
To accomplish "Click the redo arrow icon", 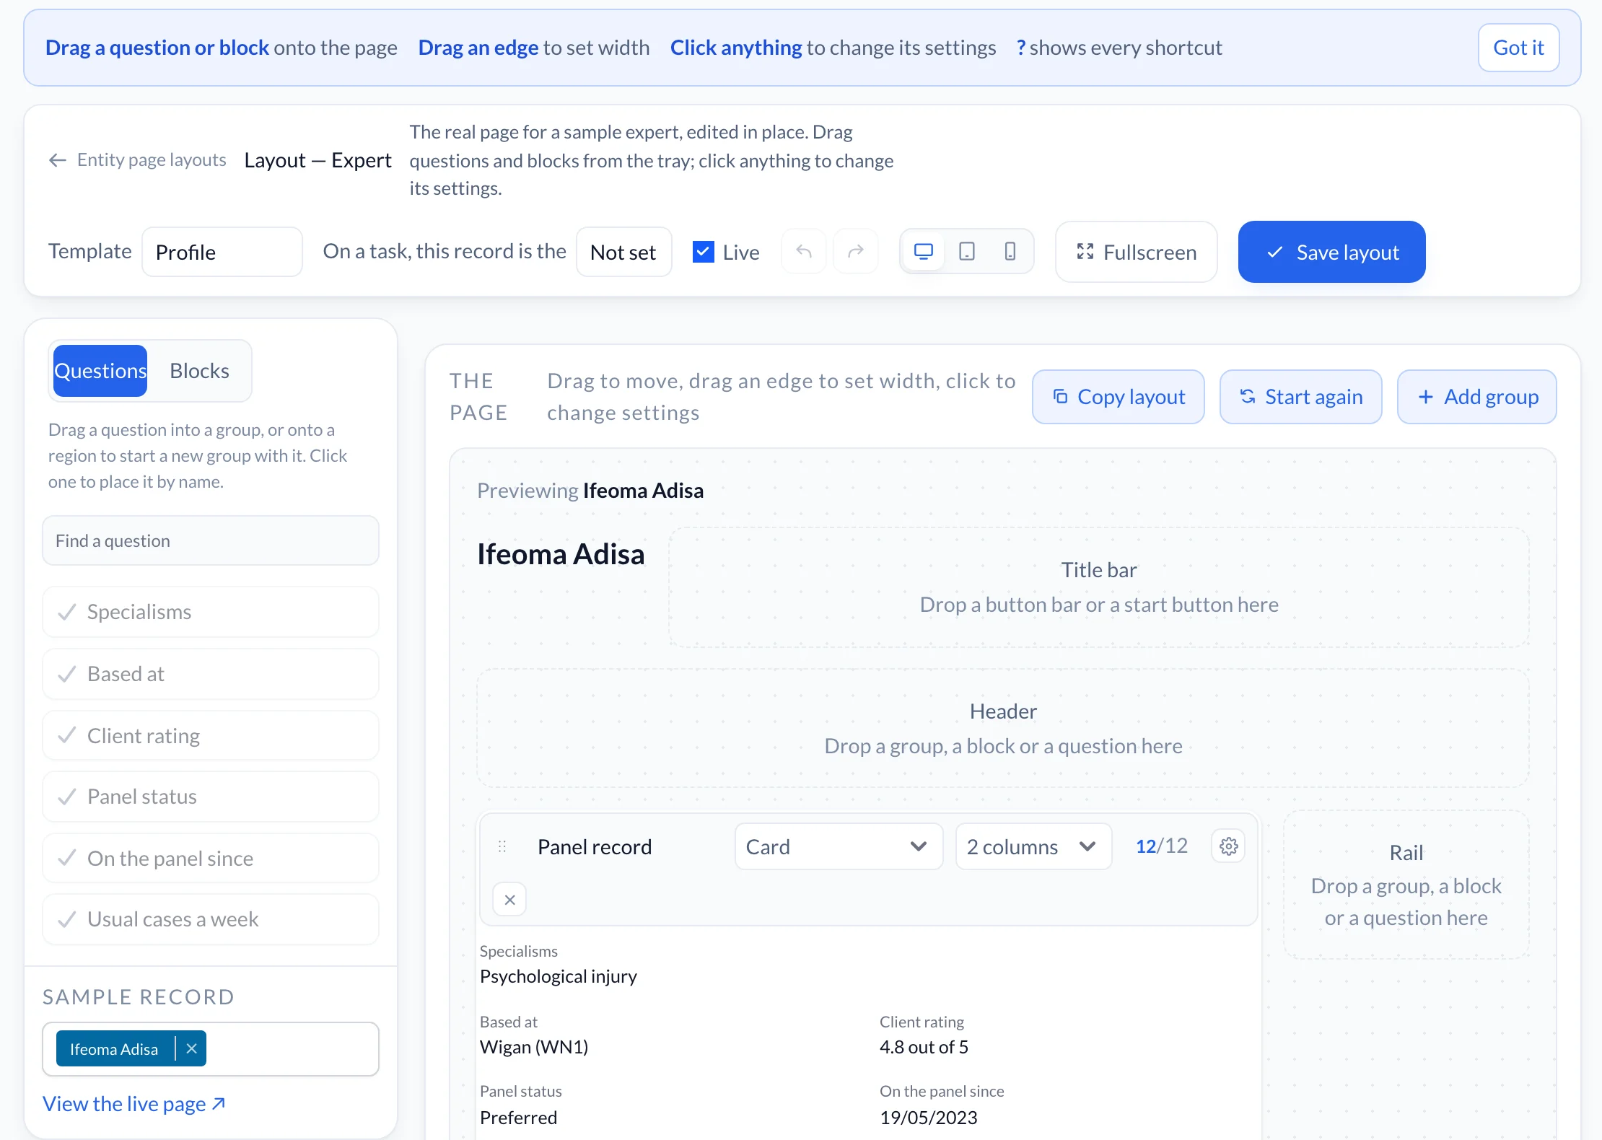I will (856, 252).
